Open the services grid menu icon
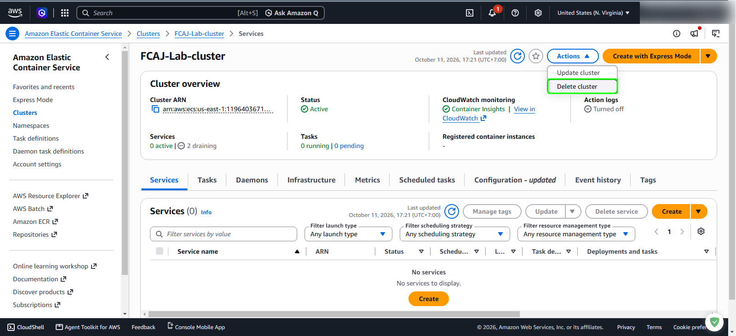Viewport: 736px width, 336px height. 65,13
